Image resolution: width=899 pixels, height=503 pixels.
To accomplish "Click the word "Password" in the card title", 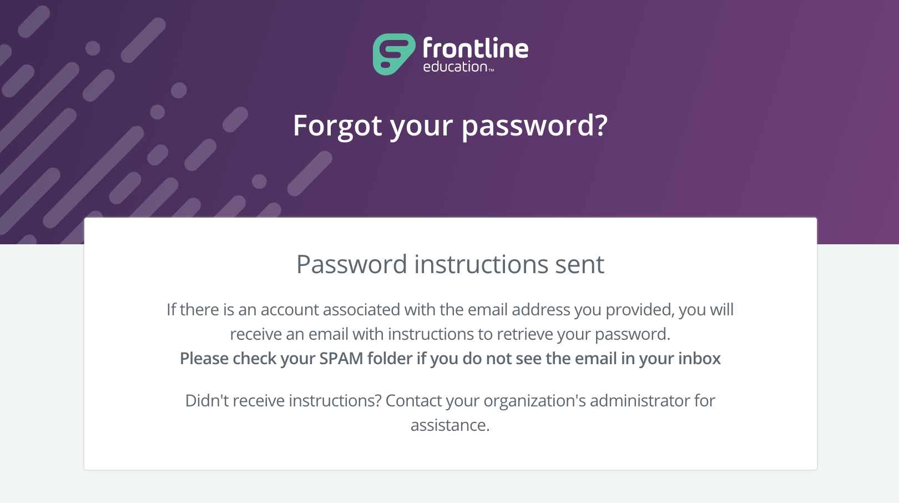I will tap(352, 264).
